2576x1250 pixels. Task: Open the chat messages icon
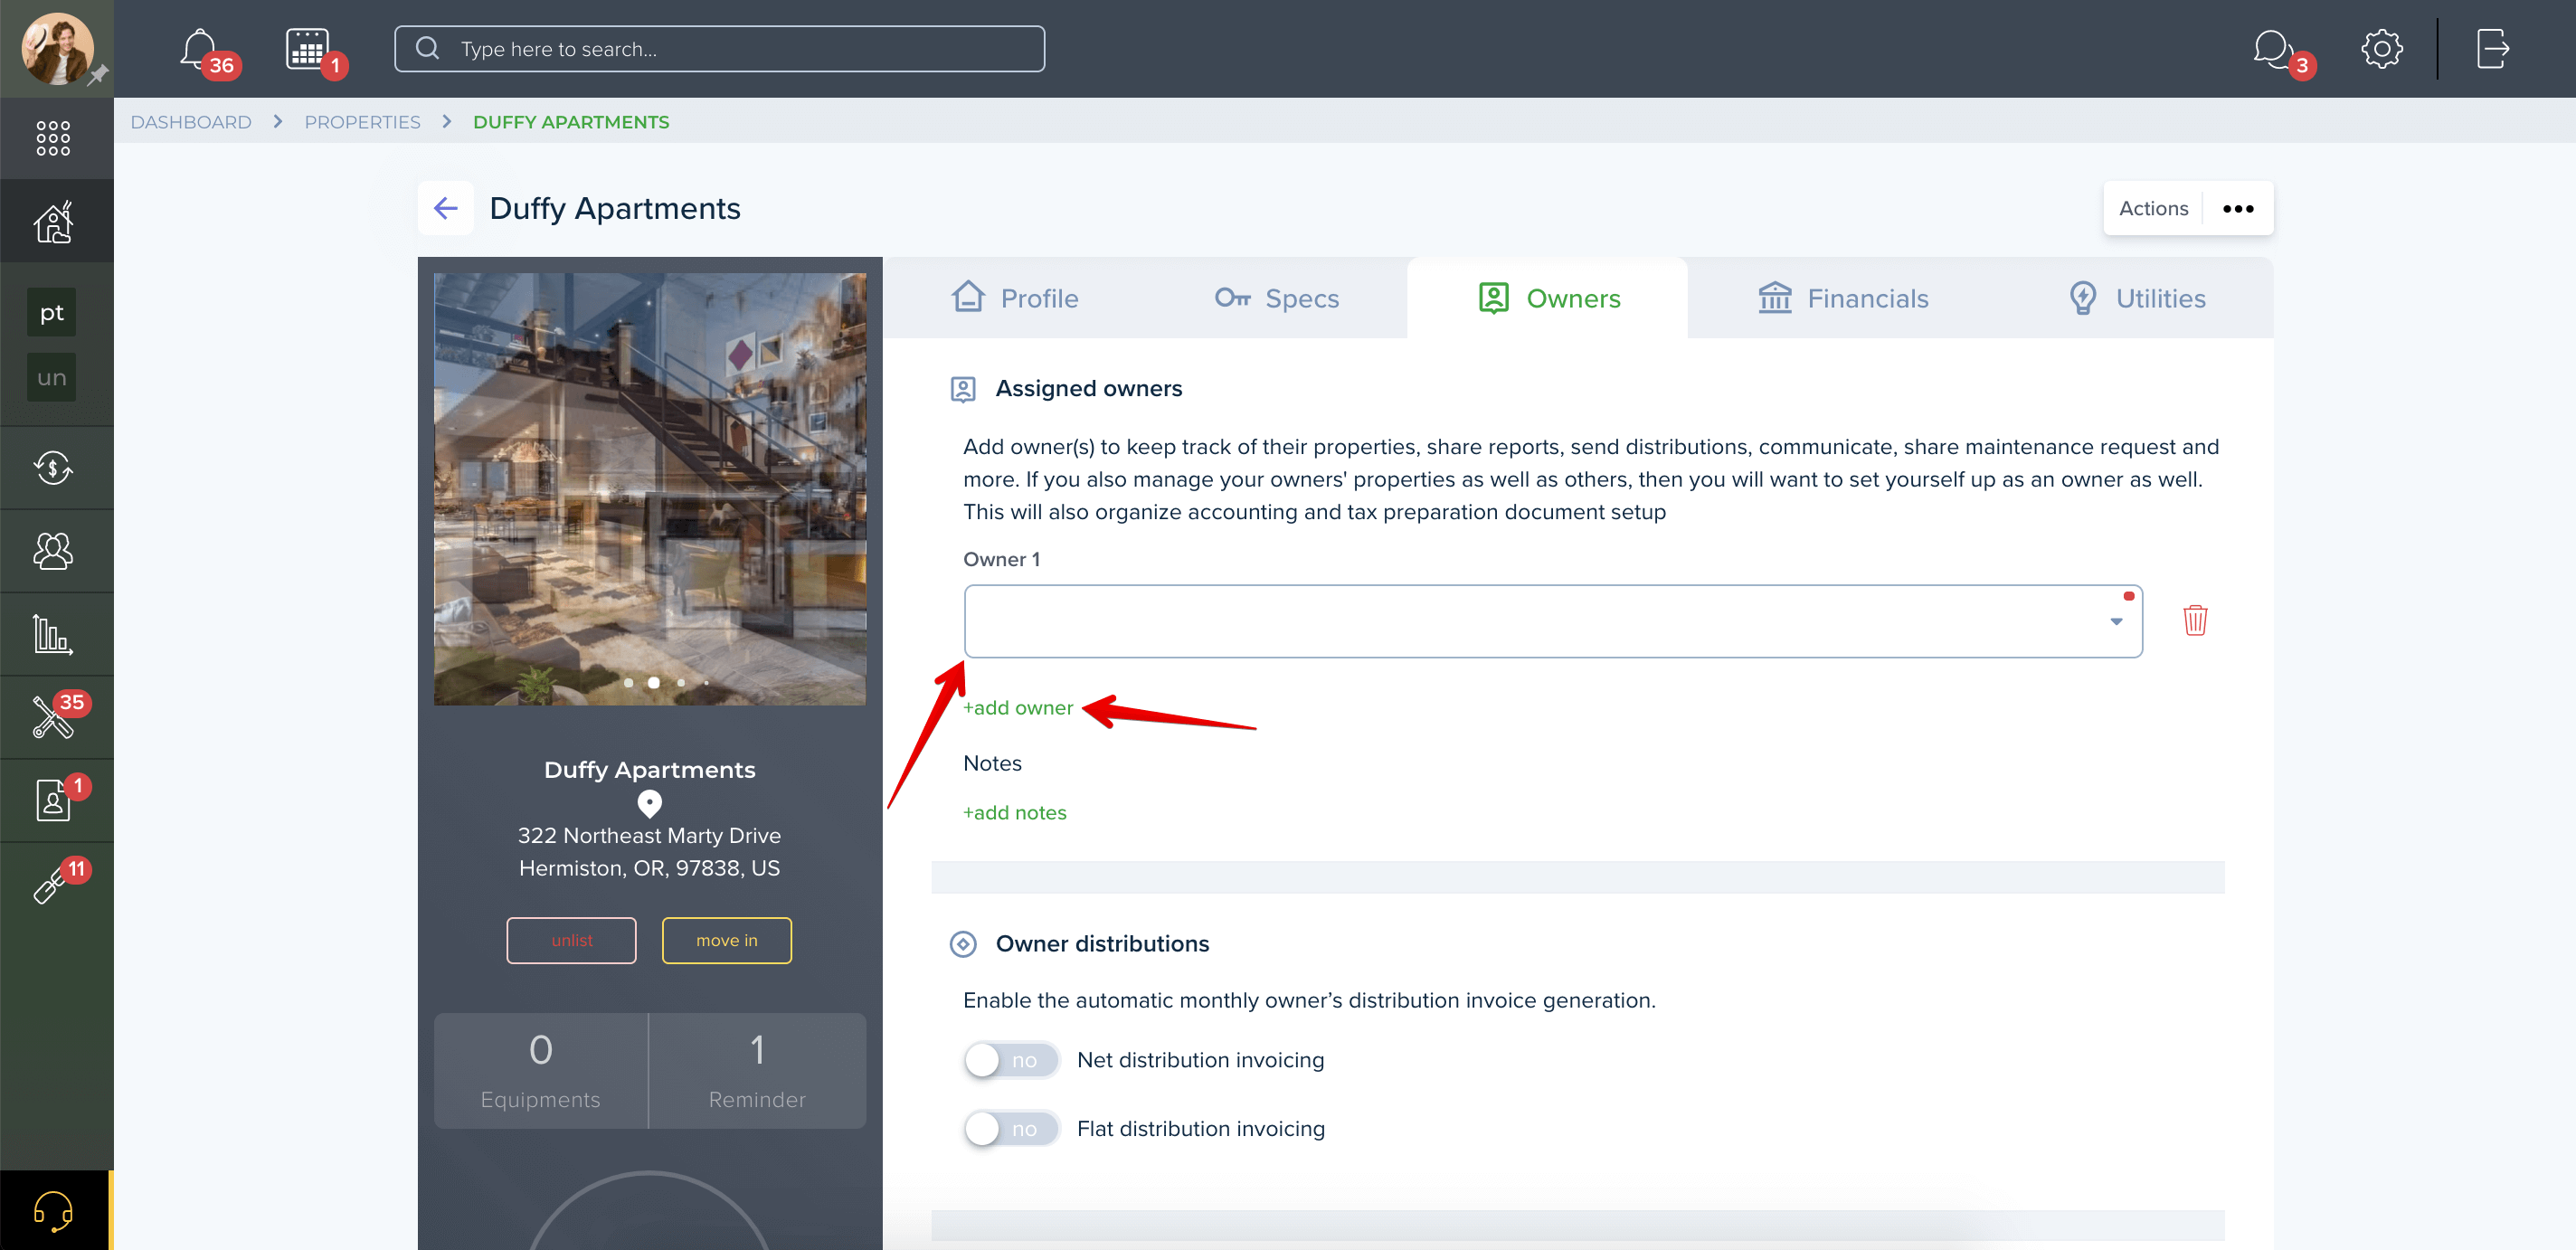click(x=2272, y=48)
